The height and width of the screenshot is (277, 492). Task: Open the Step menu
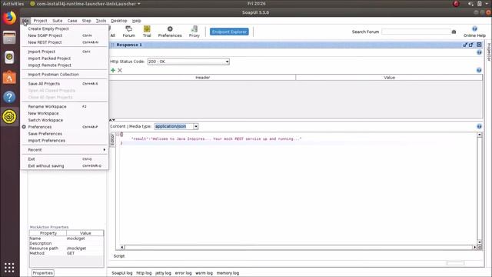87,21
